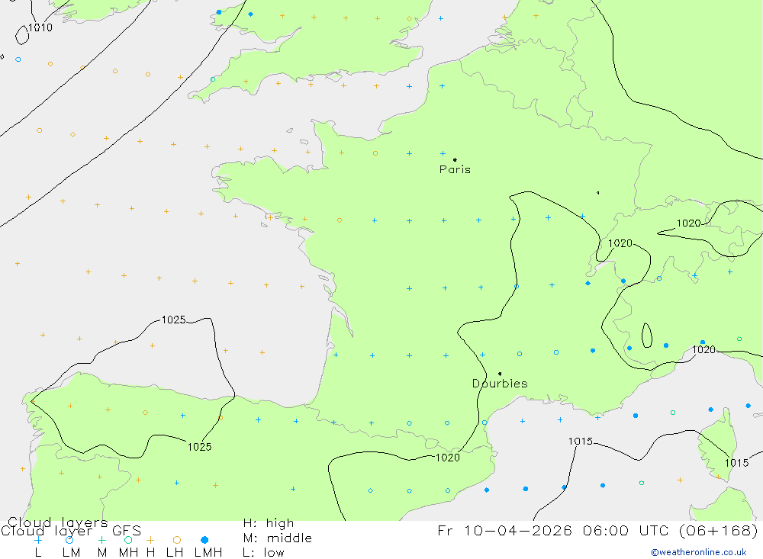Click the orange H legend plus symbol

click(150, 540)
